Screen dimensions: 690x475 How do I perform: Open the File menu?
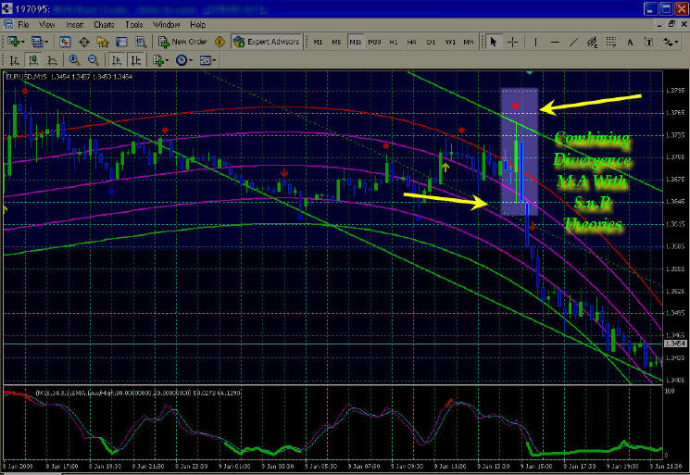click(x=23, y=25)
